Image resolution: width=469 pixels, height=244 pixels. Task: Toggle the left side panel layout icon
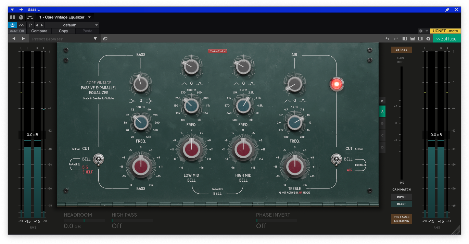coord(405,39)
